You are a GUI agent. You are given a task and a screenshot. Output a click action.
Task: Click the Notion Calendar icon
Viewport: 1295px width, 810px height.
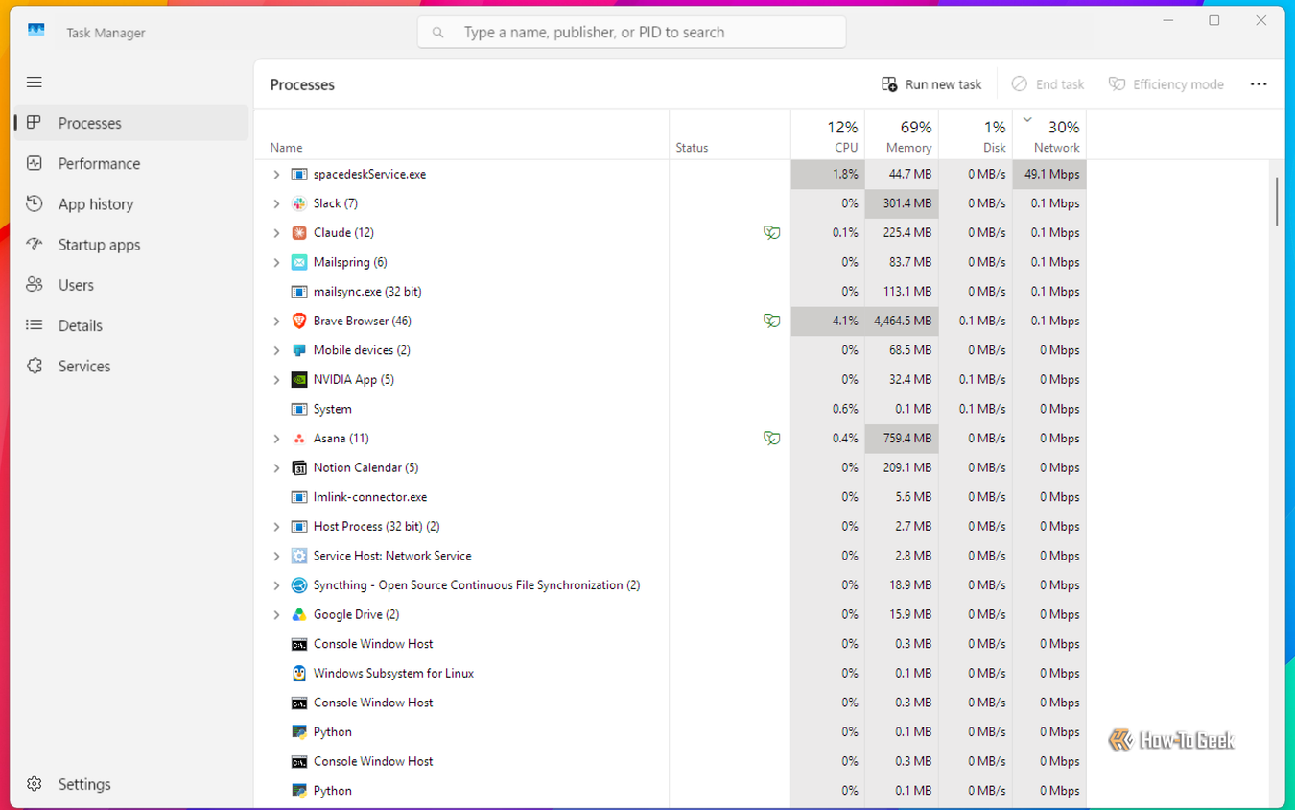pyautogui.click(x=299, y=467)
